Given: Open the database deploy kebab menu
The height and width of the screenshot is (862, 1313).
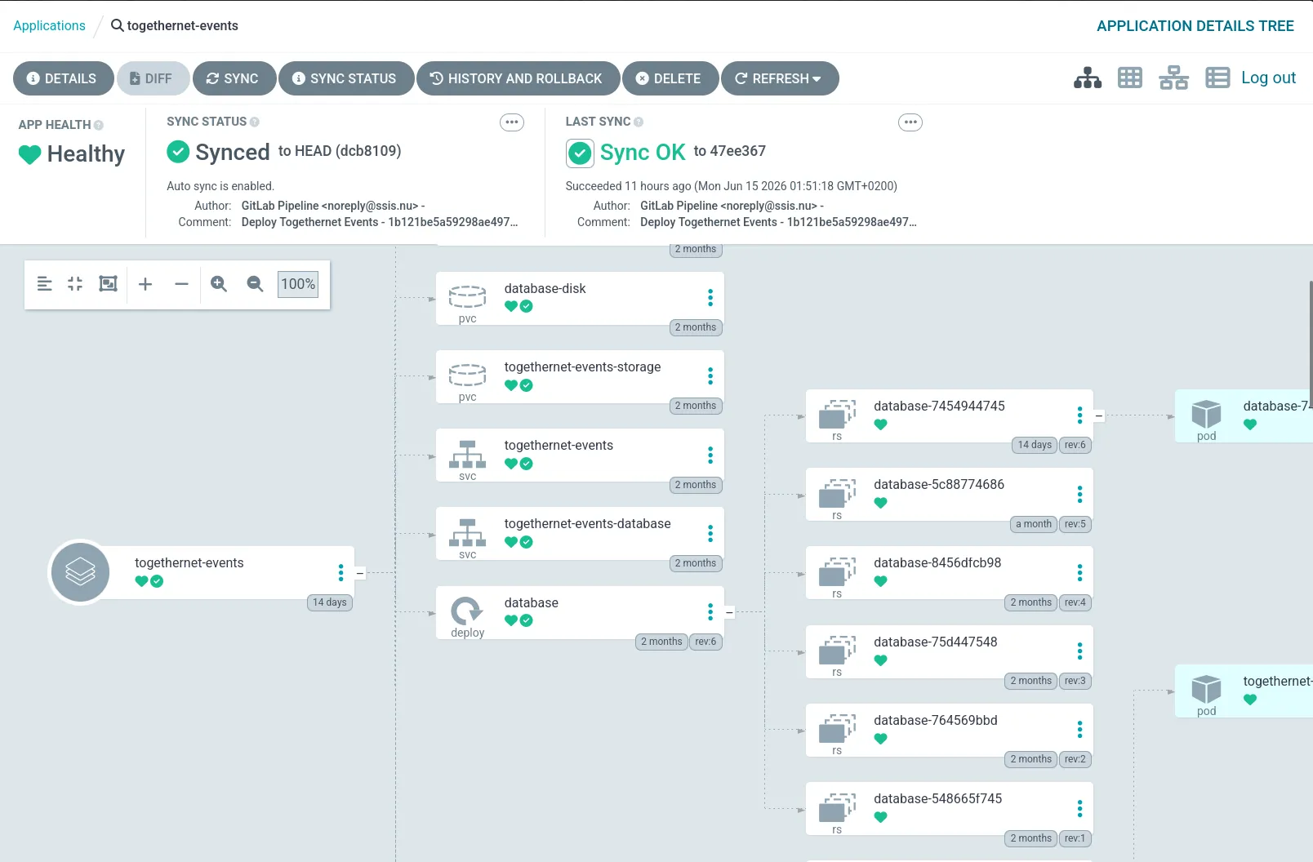Looking at the screenshot, I should click(x=710, y=611).
